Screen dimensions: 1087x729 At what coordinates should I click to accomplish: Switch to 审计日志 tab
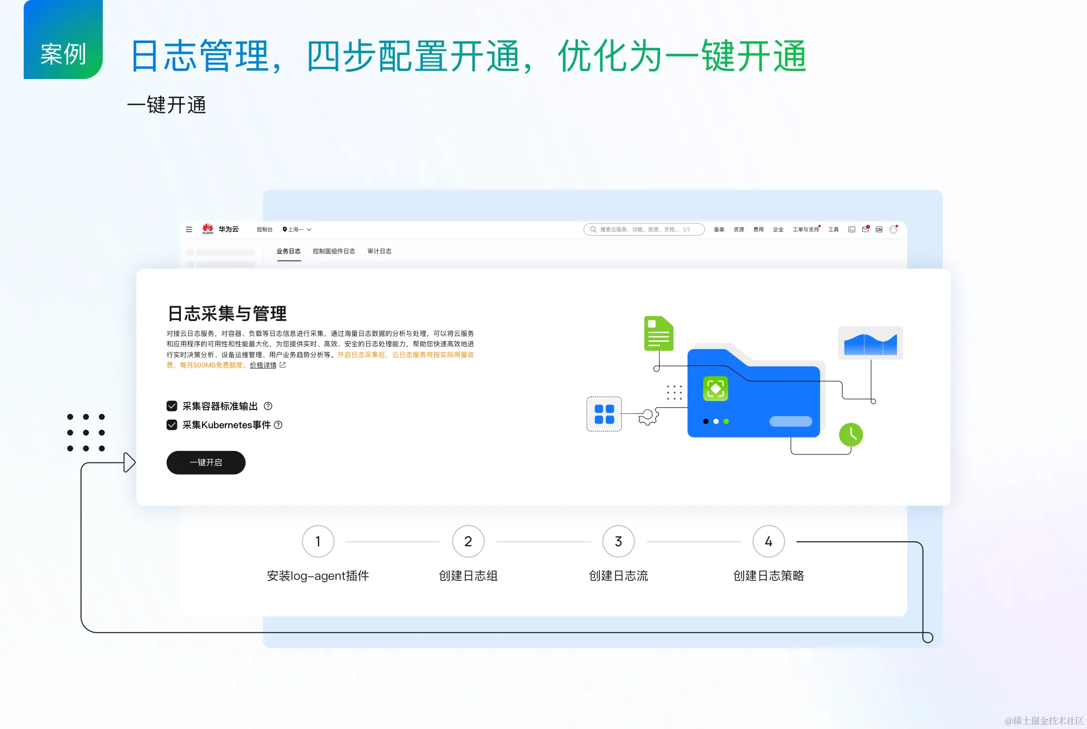pos(379,251)
